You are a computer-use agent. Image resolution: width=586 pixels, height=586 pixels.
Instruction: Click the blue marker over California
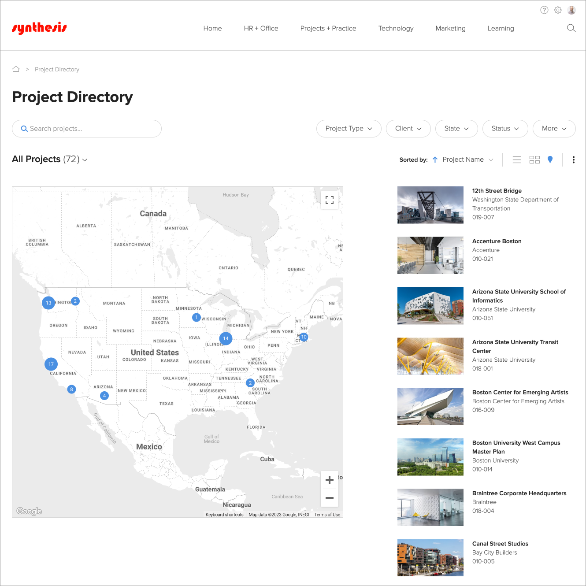point(51,363)
